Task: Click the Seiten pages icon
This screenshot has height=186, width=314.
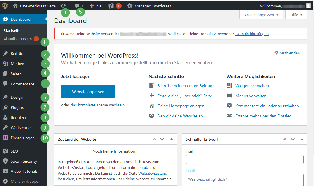Action: point(5,74)
